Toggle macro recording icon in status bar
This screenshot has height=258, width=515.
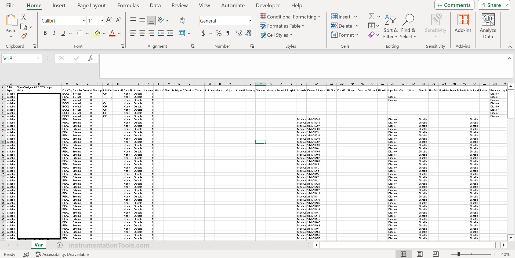26,254
